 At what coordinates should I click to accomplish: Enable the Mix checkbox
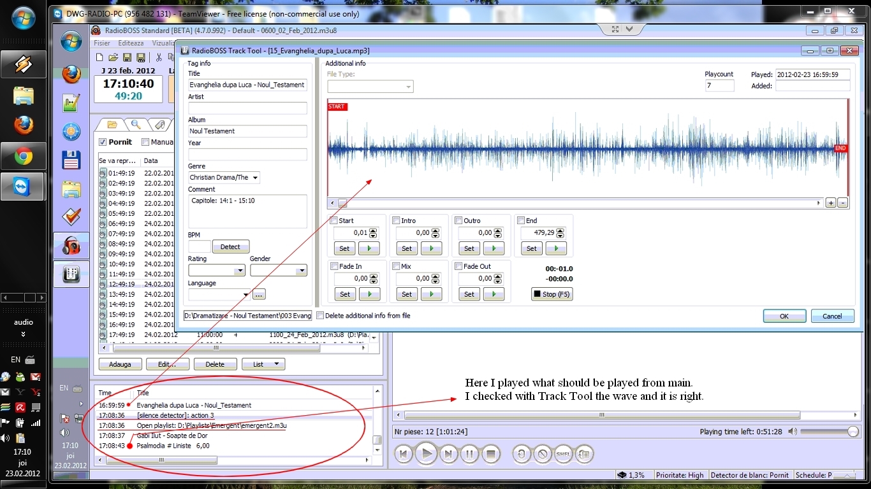tap(396, 266)
